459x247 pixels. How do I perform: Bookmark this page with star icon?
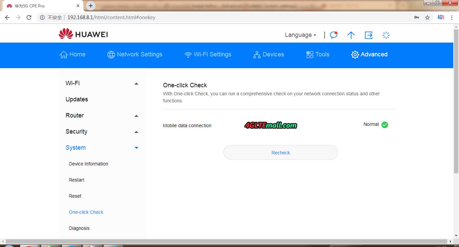(427, 17)
